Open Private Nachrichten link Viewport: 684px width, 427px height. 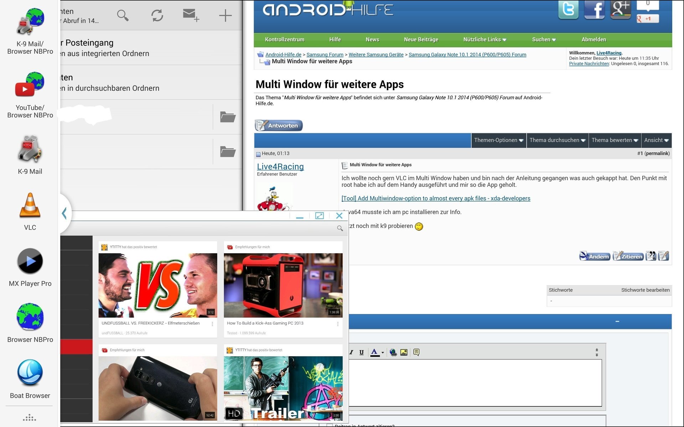pyautogui.click(x=589, y=64)
